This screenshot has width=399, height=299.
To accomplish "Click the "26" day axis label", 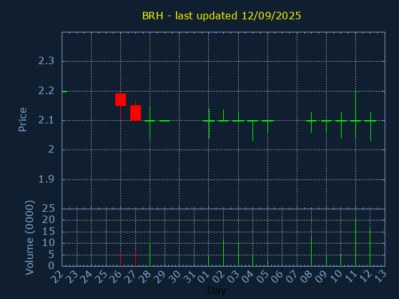I will (x=117, y=277).
